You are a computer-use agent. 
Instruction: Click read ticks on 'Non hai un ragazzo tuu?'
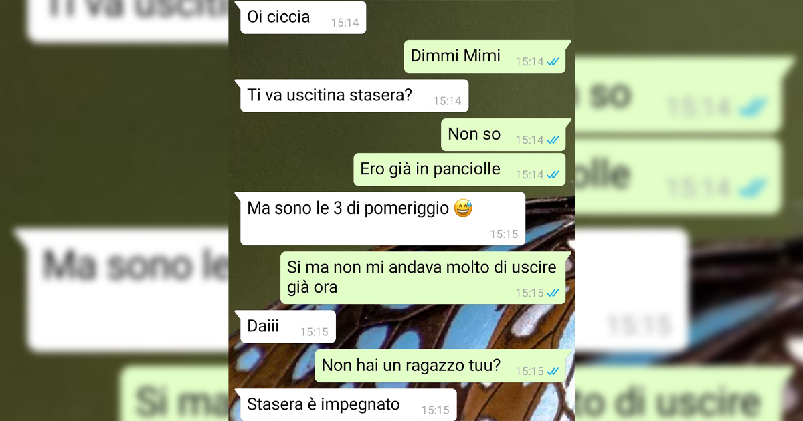coord(553,371)
